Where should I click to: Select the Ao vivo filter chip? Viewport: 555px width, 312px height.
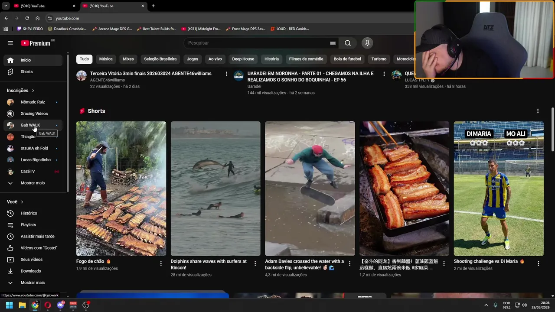click(215, 59)
